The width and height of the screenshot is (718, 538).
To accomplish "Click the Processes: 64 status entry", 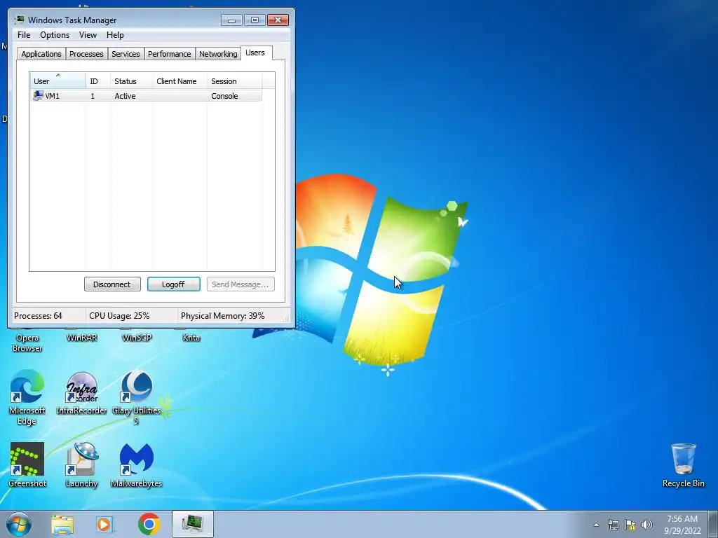I will point(38,316).
